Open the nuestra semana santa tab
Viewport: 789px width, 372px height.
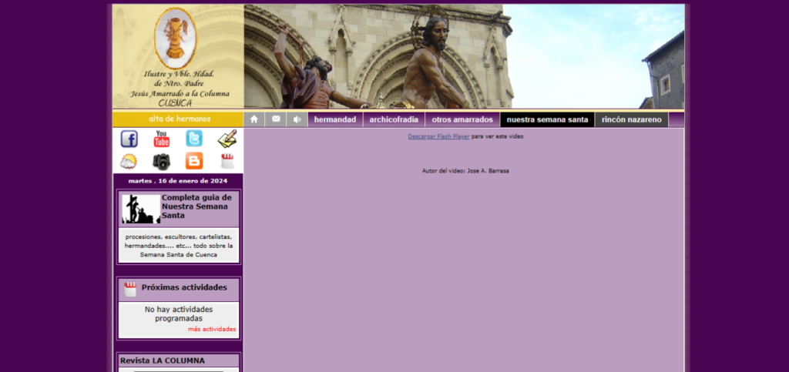(547, 119)
